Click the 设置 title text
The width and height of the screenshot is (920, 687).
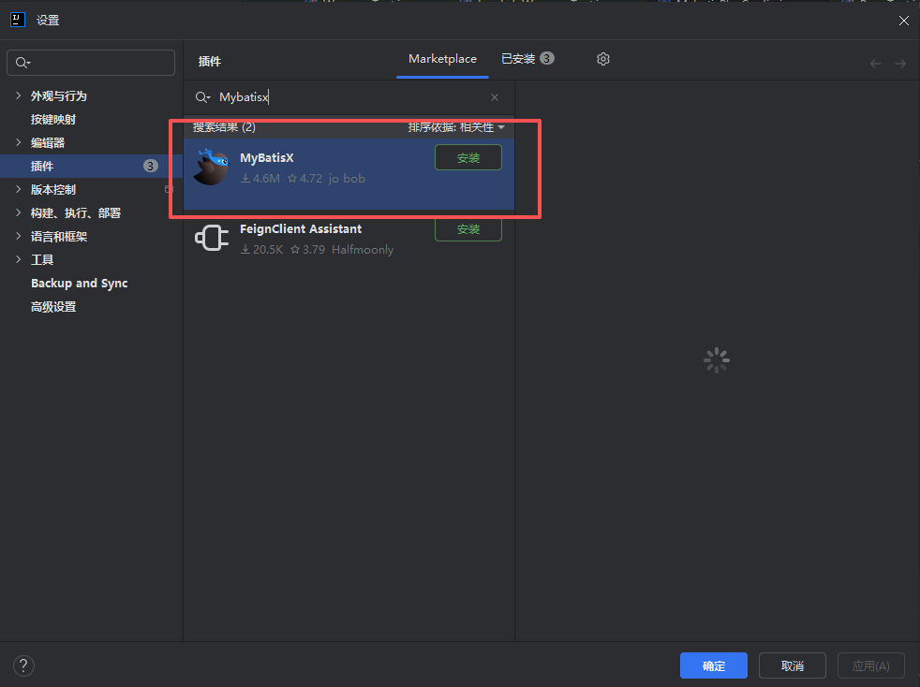coord(48,21)
